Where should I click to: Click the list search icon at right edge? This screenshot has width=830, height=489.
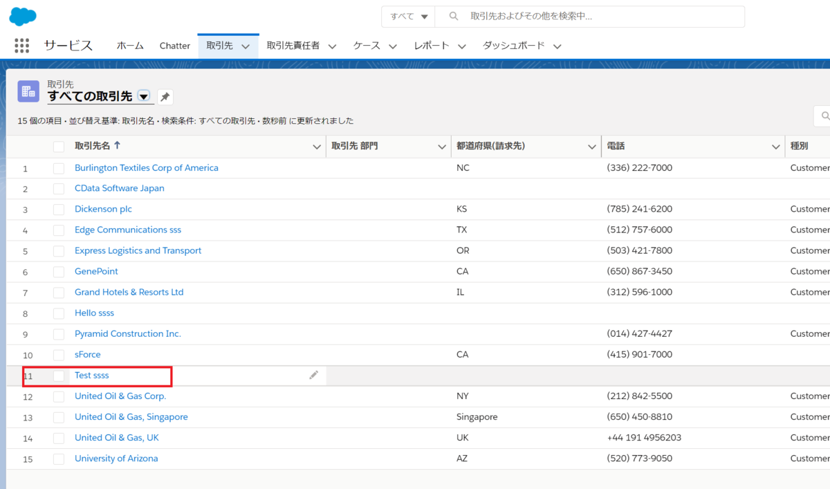point(824,116)
